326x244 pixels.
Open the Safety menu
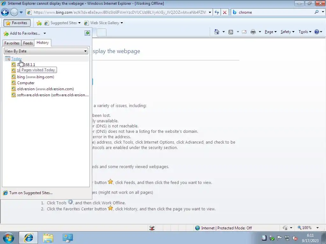click(287, 32)
